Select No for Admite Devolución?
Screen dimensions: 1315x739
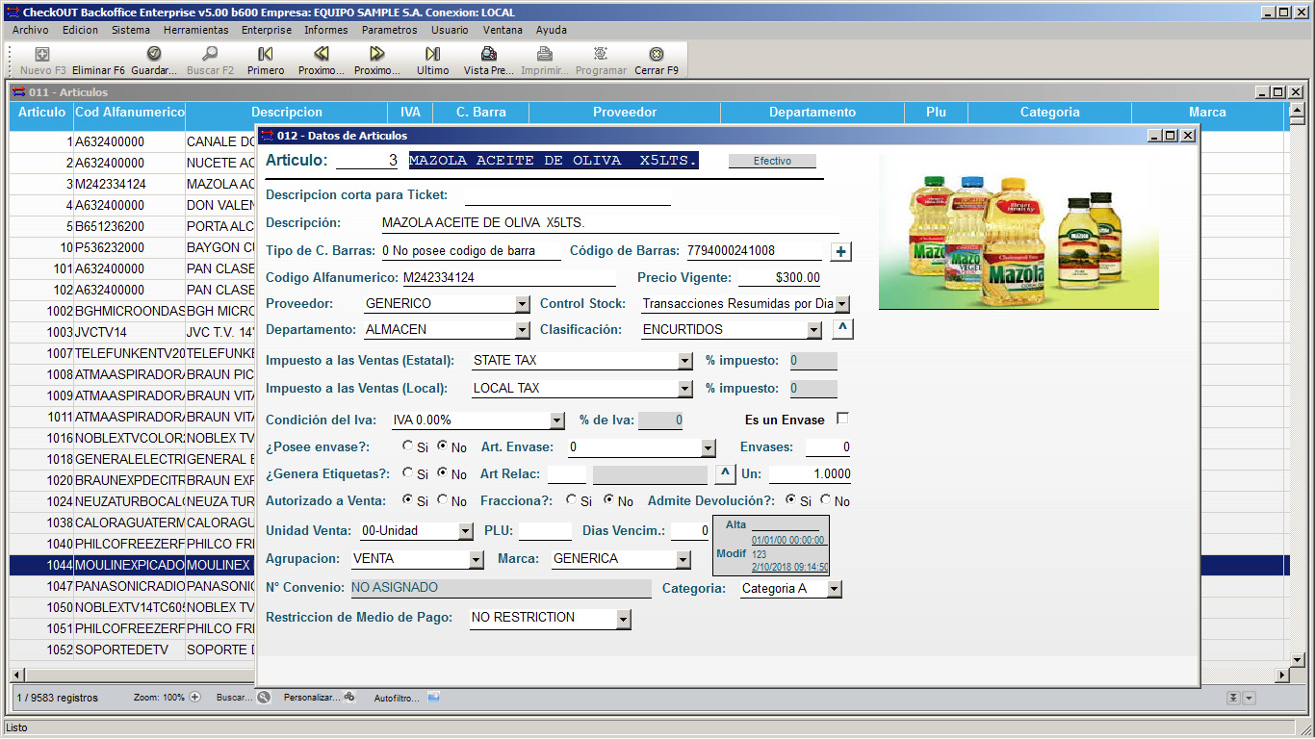coord(826,500)
